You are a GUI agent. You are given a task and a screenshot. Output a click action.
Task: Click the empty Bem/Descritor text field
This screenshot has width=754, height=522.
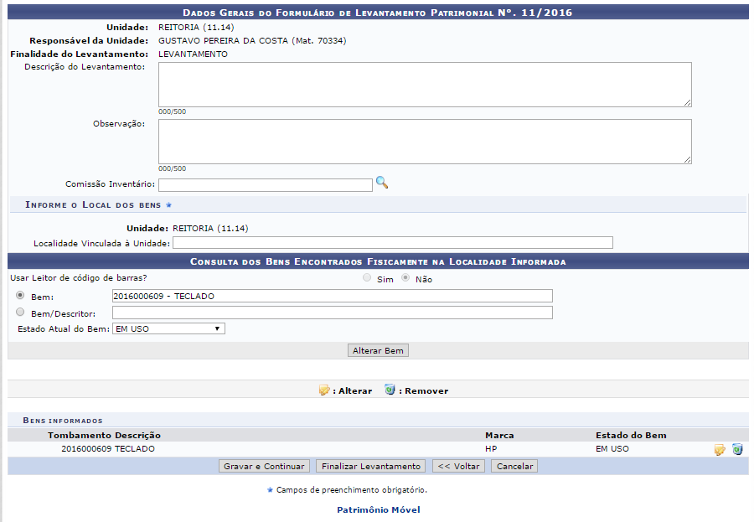click(x=332, y=313)
